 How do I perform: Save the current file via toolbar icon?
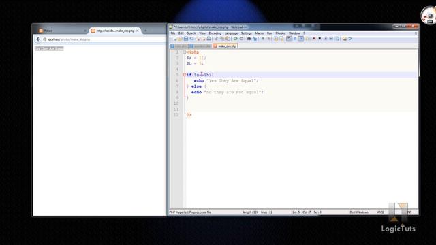click(x=186, y=39)
